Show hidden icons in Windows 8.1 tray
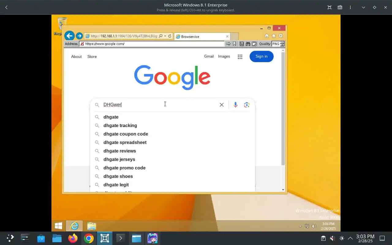 (x=300, y=227)
